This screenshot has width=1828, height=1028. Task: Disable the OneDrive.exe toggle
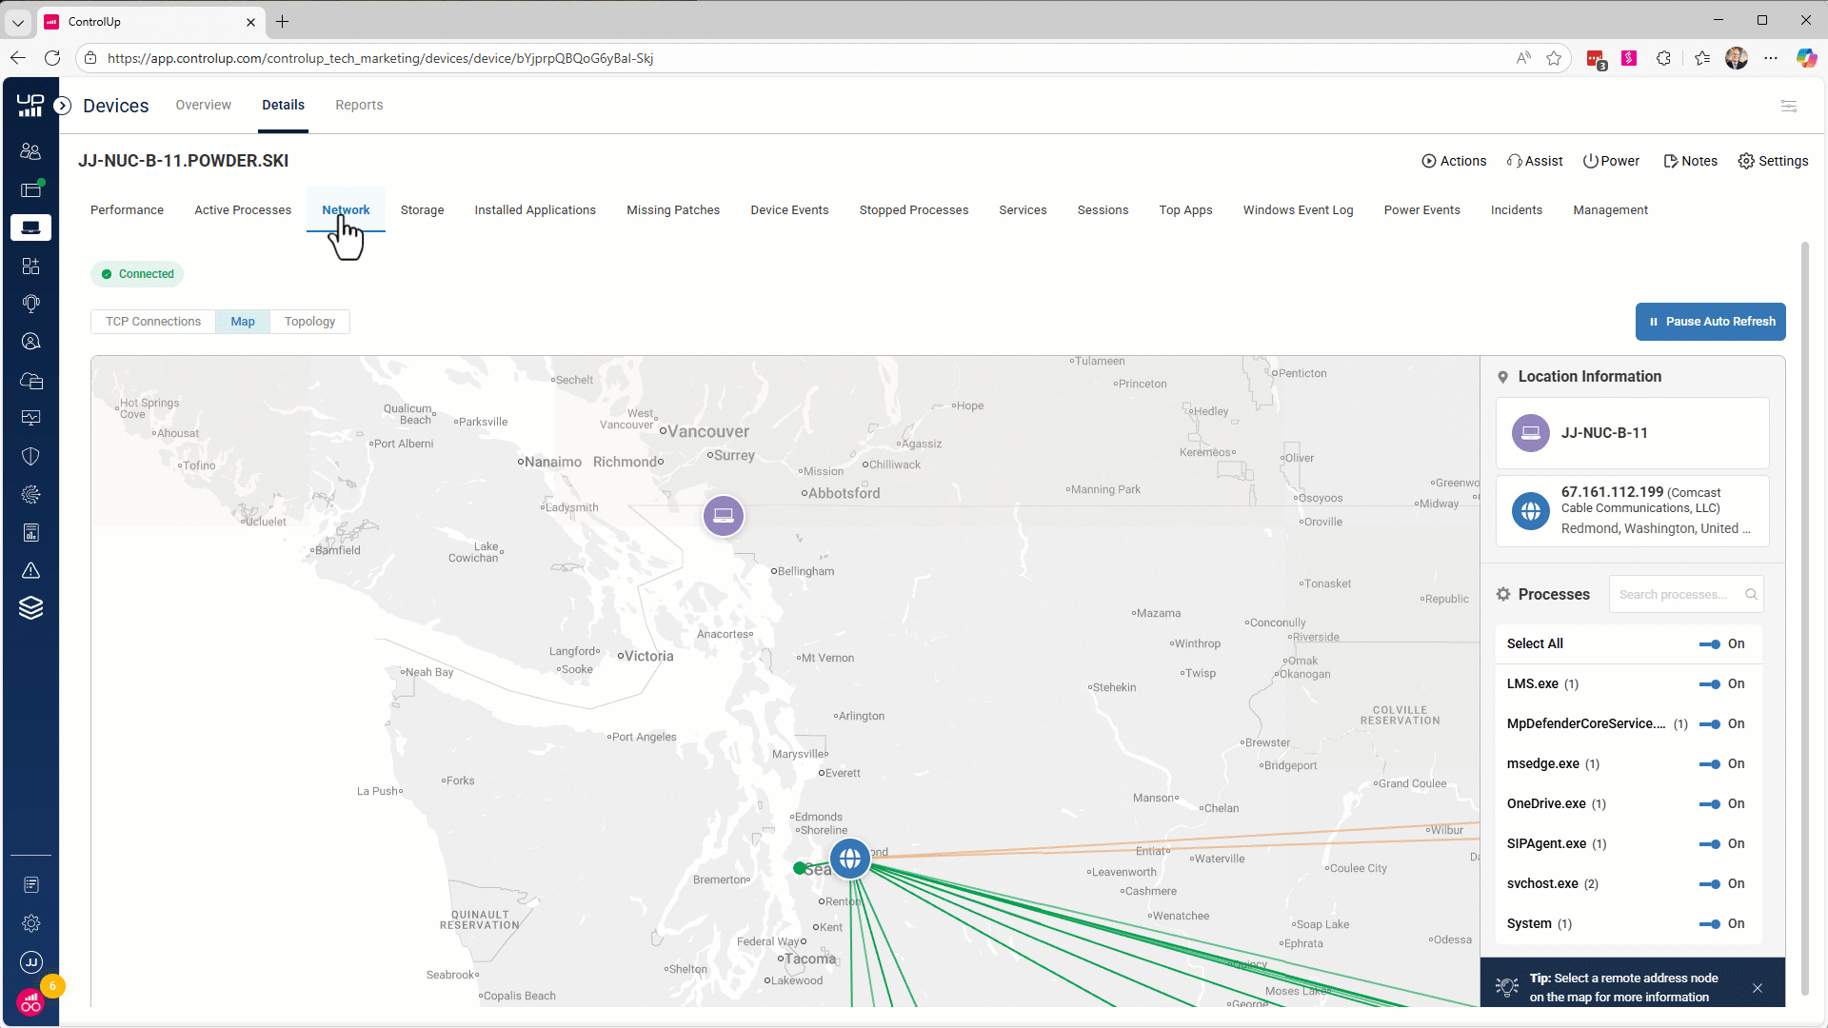[x=1711, y=803]
